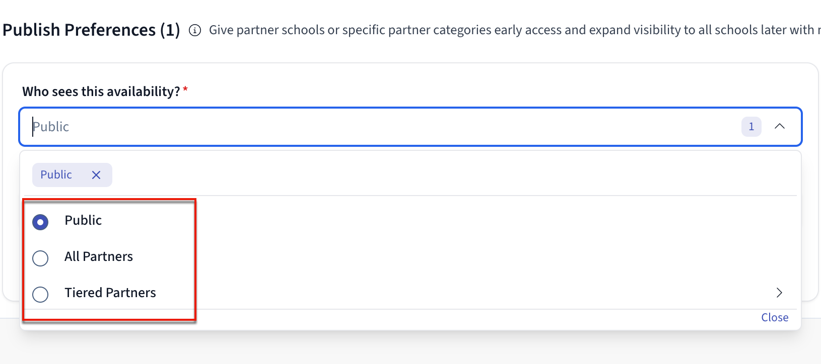The image size is (821, 364).
Task: Click the Public tag chip label
Action: [56, 175]
